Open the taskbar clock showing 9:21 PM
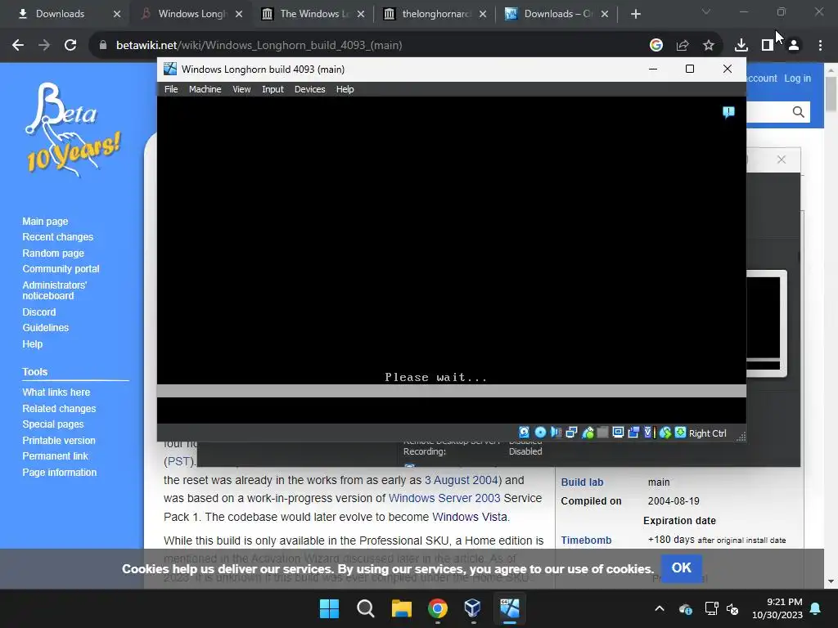This screenshot has height=628, width=838. tap(777, 608)
